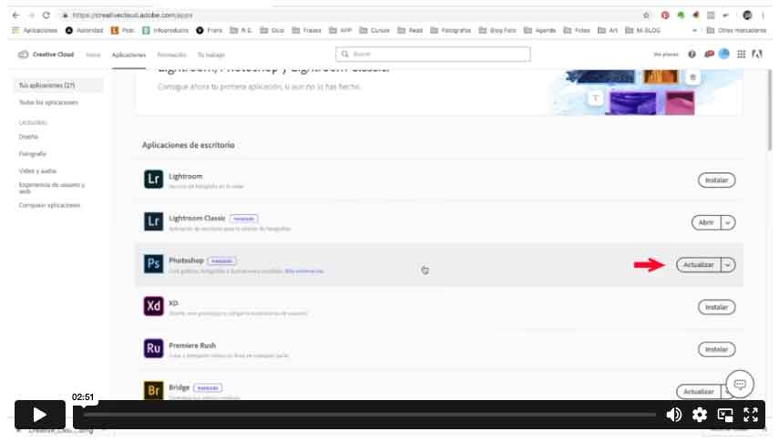Click the Premiere Rush Ru icon
Viewport: 779px width, 442px height.
click(153, 348)
